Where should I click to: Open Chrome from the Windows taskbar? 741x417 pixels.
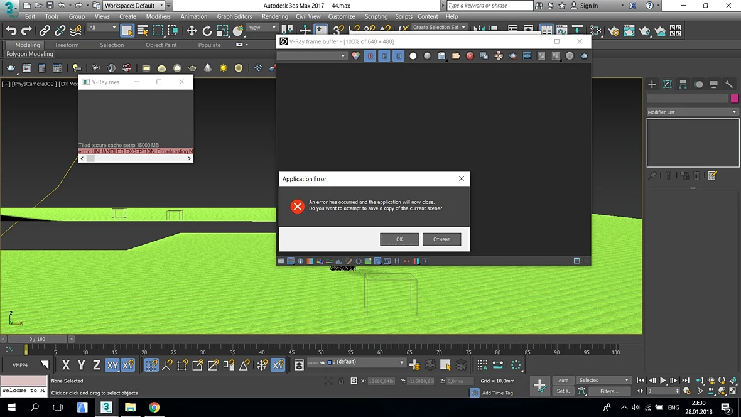[154, 407]
